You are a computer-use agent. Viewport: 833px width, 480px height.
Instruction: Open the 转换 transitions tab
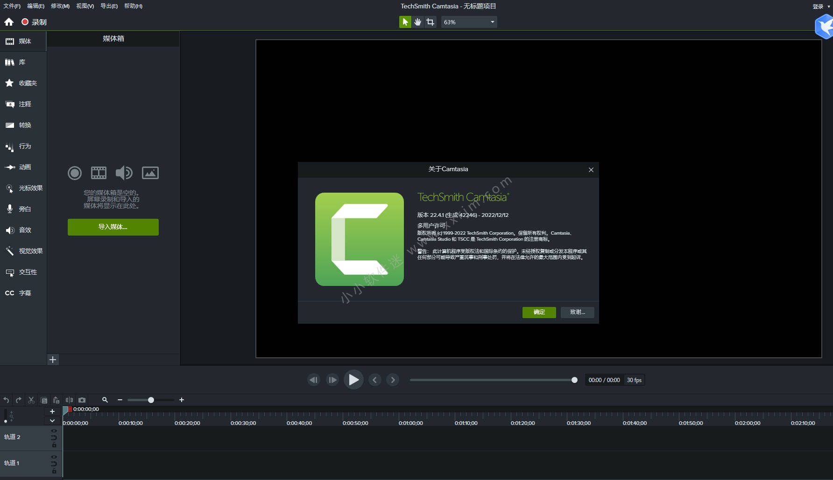(x=23, y=125)
